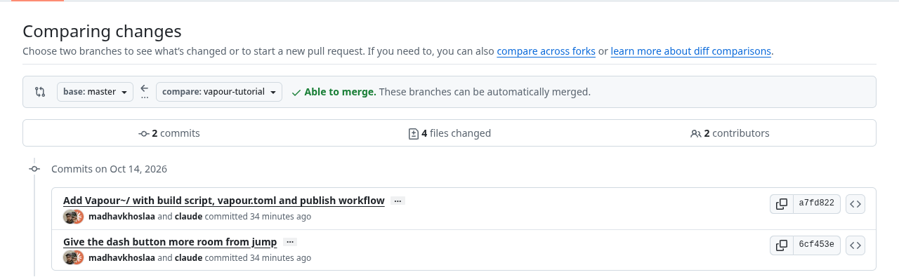Open the compare across forks link

click(546, 51)
